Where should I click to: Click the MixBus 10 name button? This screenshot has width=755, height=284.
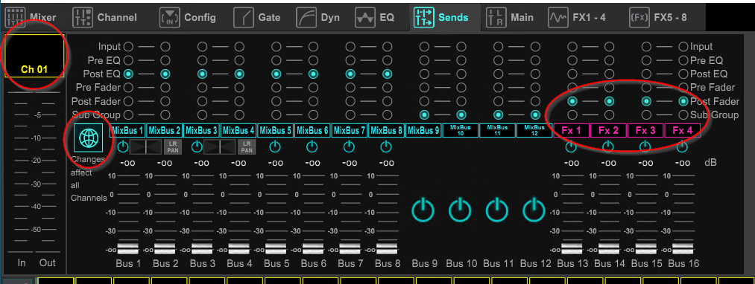click(x=461, y=130)
